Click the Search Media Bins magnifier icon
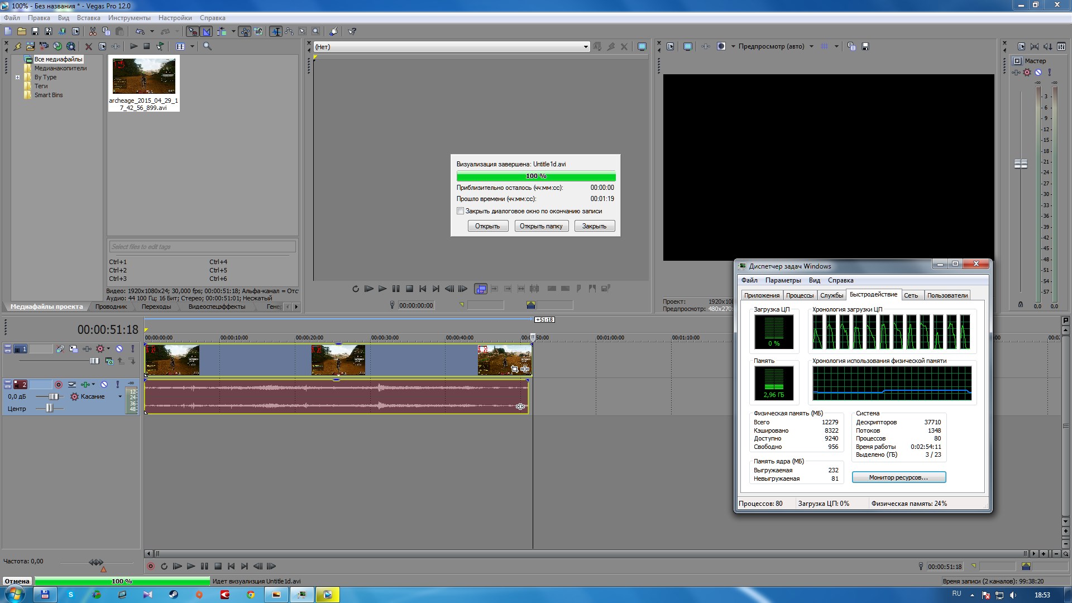The height and width of the screenshot is (603, 1072). point(207,46)
